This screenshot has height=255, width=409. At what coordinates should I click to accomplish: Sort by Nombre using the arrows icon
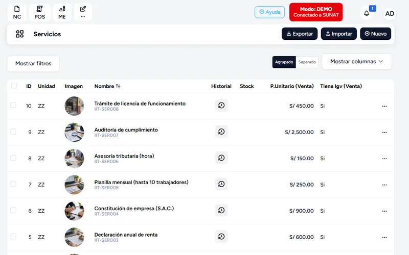click(x=118, y=86)
